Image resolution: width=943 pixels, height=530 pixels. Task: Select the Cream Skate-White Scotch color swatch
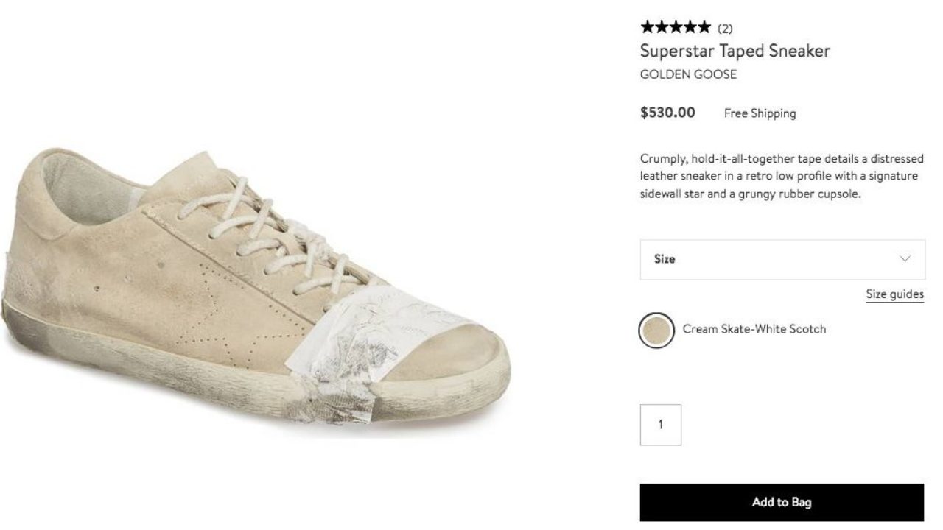656,330
